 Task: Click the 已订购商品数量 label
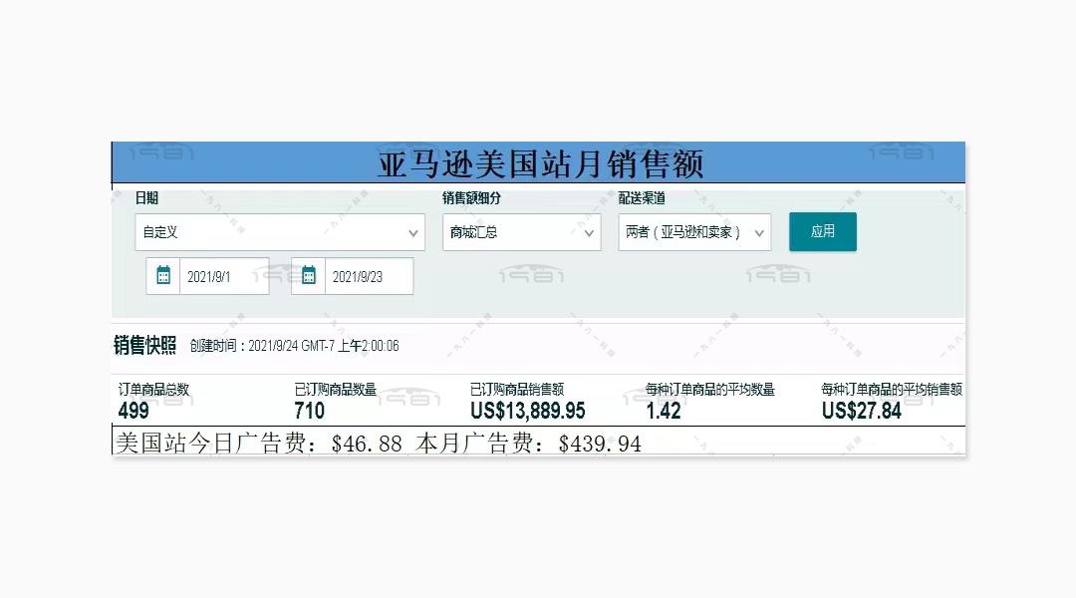(336, 390)
